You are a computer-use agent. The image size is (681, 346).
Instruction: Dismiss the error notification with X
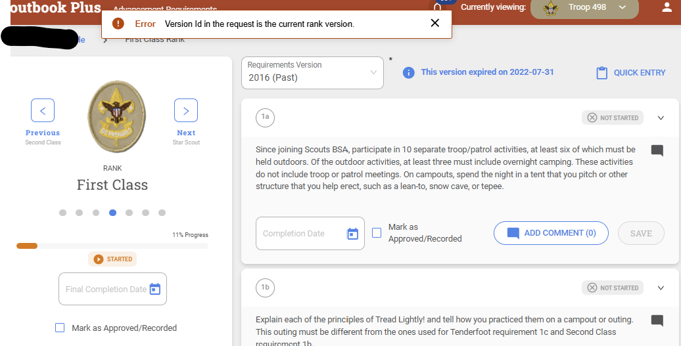click(x=434, y=23)
